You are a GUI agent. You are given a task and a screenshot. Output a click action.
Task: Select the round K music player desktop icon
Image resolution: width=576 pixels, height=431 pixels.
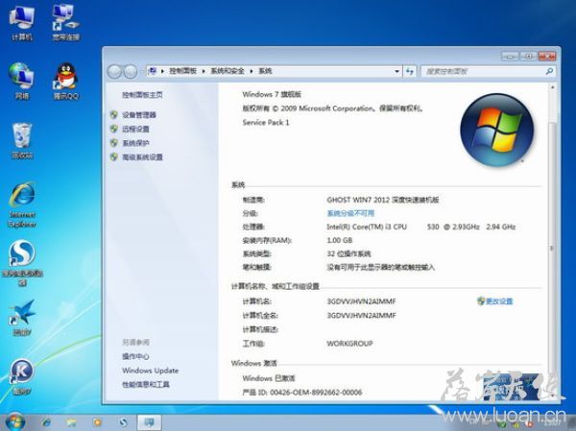[22, 376]
